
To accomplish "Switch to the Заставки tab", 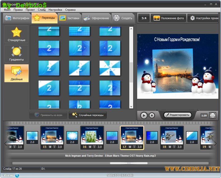I will pyautogui.click(x=69, y=18).
